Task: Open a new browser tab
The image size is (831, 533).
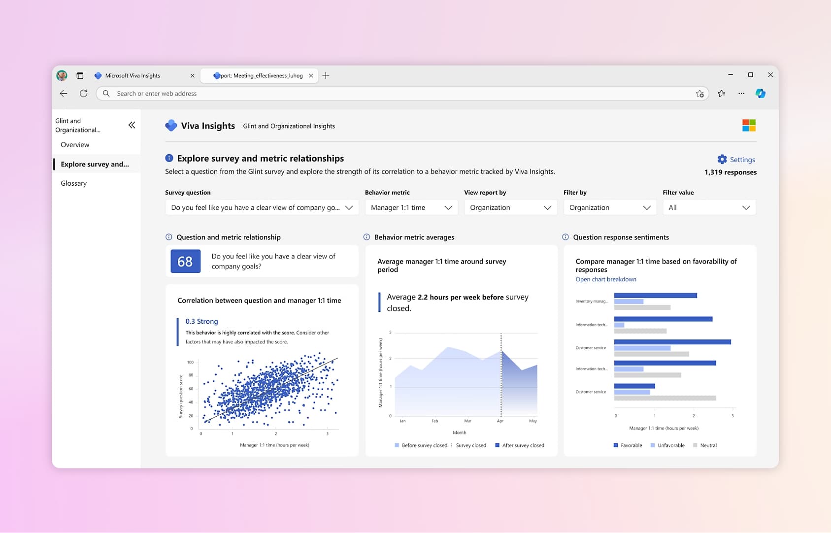Action: (326, 75)
